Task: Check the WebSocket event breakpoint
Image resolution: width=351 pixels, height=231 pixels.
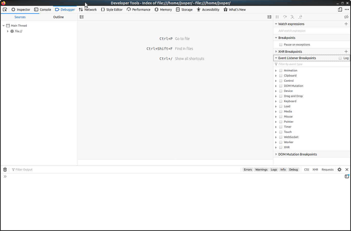Action: [281, 137]
